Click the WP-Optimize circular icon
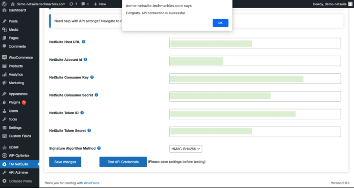Image resolution: width=354 pixels, height=188 pixels. coord(4,156)
